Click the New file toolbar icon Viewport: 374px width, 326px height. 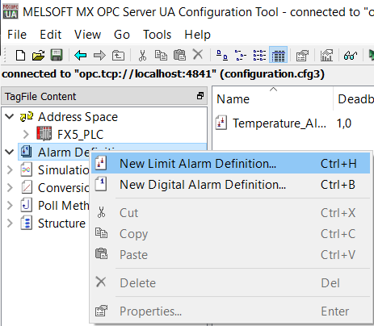coord(20,56)
